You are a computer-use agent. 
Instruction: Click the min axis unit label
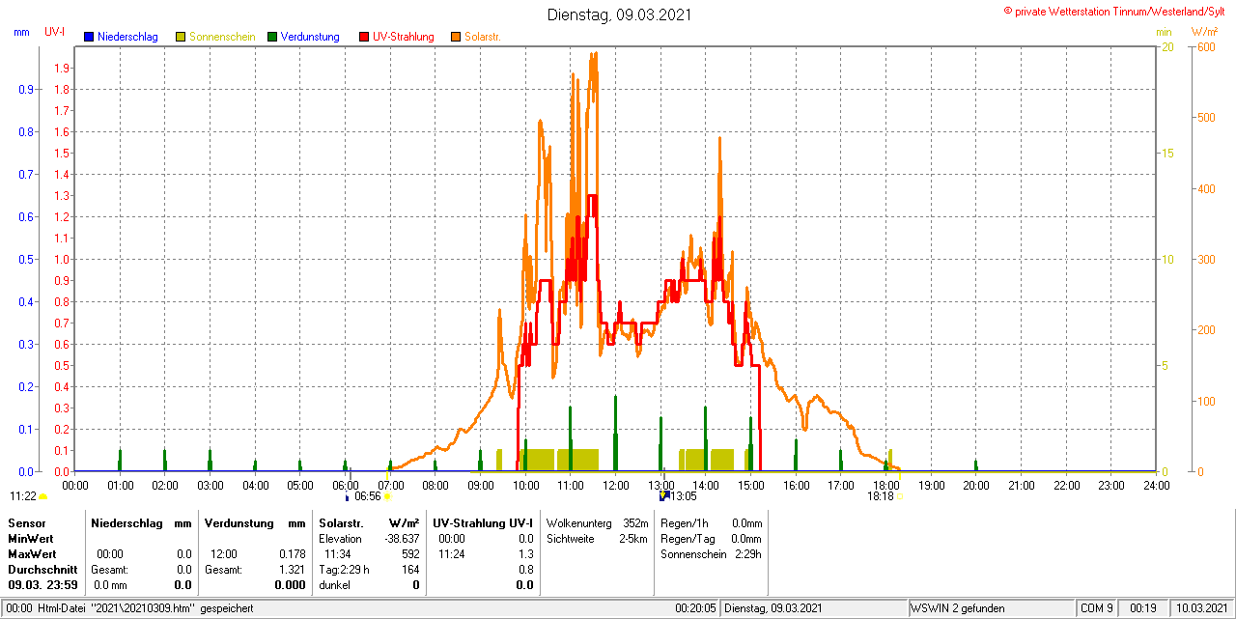1164,32
